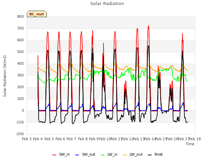Click the BC_met label box
The image size is (215, 161).
(37, 14)
